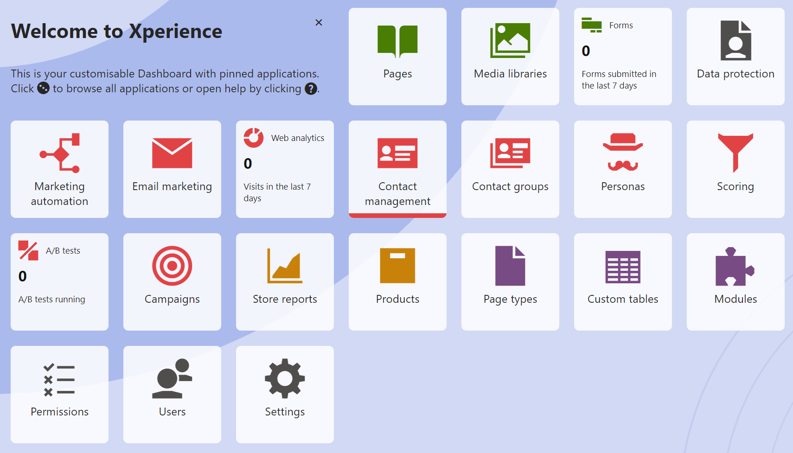Click the A/B tests split icon
Image resolution: width=793 pixels, height=453 pixels.
pos(28,250)
